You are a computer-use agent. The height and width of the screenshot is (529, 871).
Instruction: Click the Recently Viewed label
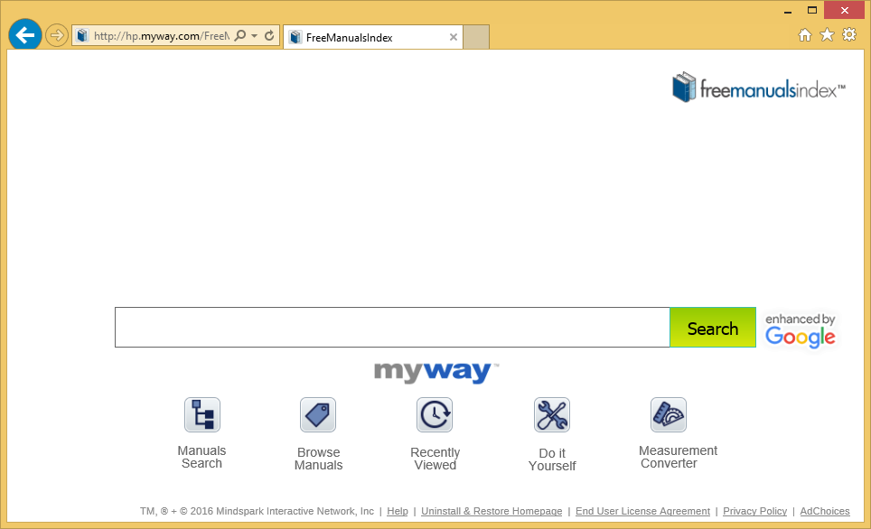click(x=435, y=459)
